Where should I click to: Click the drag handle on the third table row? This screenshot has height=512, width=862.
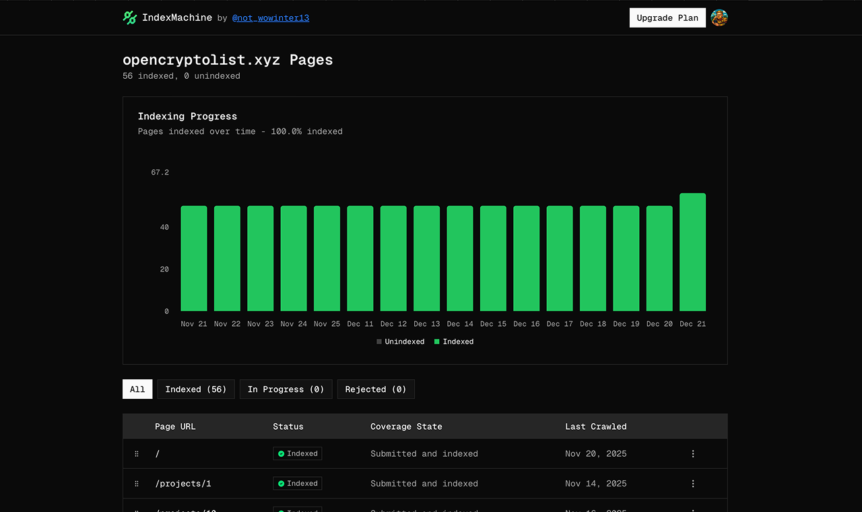pyautogui.click(x=137, y=510)
